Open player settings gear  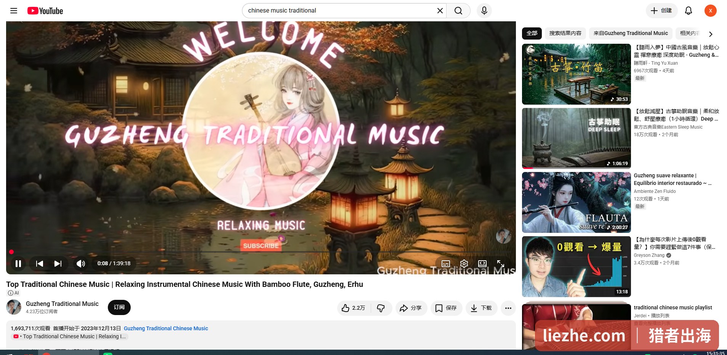pyautogui.click(x=464, y=264)
